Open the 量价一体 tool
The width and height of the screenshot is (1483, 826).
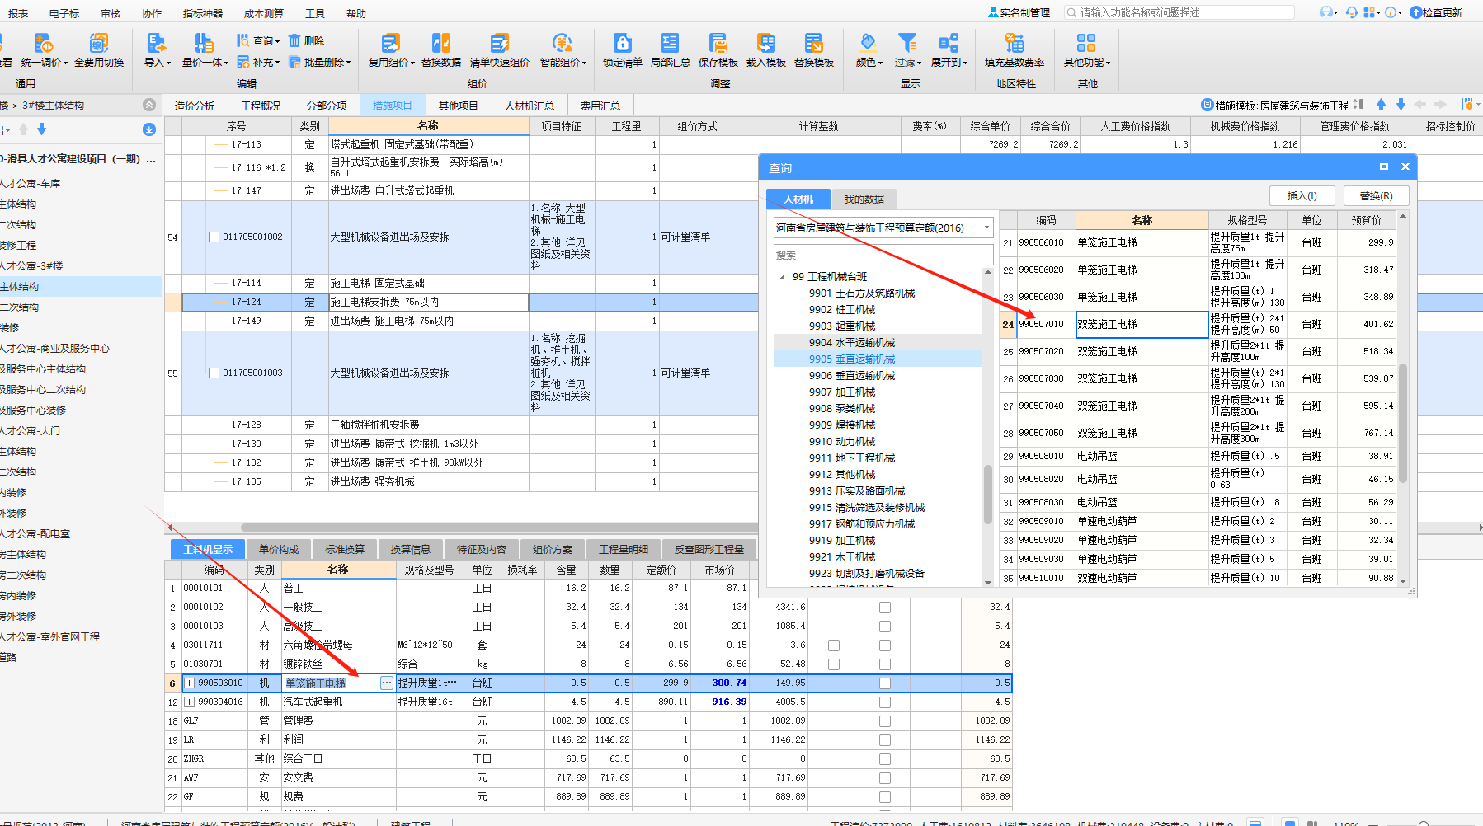tap(205, 50)
